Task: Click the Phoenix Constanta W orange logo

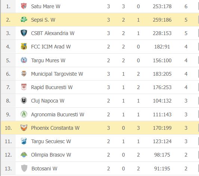Action: coord(24,128)
